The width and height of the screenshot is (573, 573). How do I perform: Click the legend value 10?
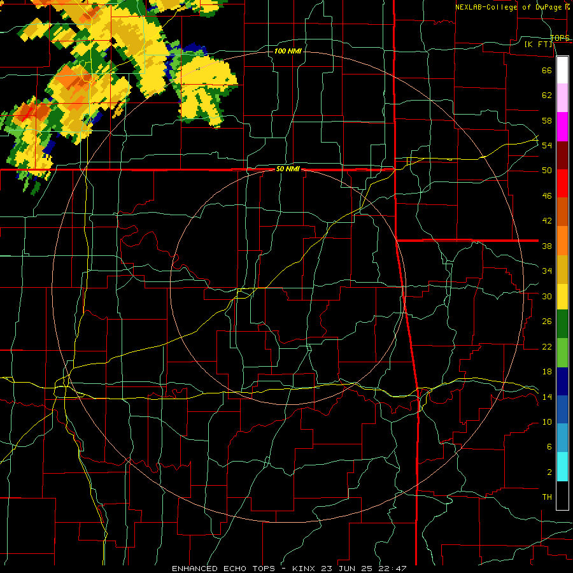click(547, 421)
